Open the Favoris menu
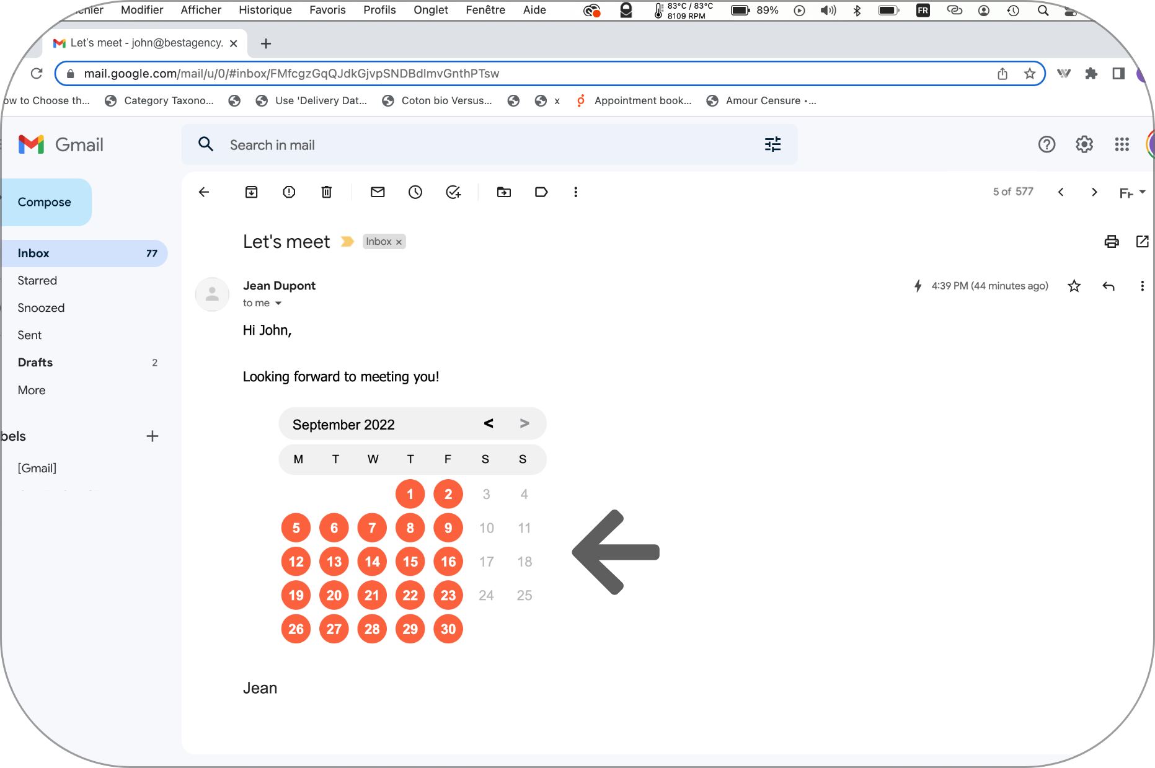Screen dimensions: 1155x768 [327, 10]
